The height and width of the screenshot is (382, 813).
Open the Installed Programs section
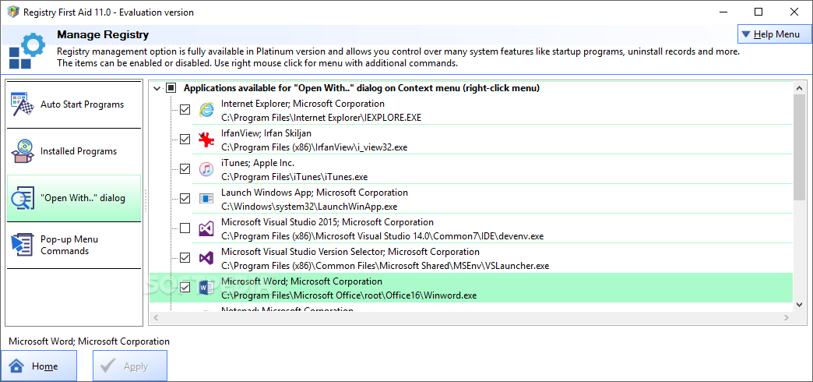[x=74, y=151]
